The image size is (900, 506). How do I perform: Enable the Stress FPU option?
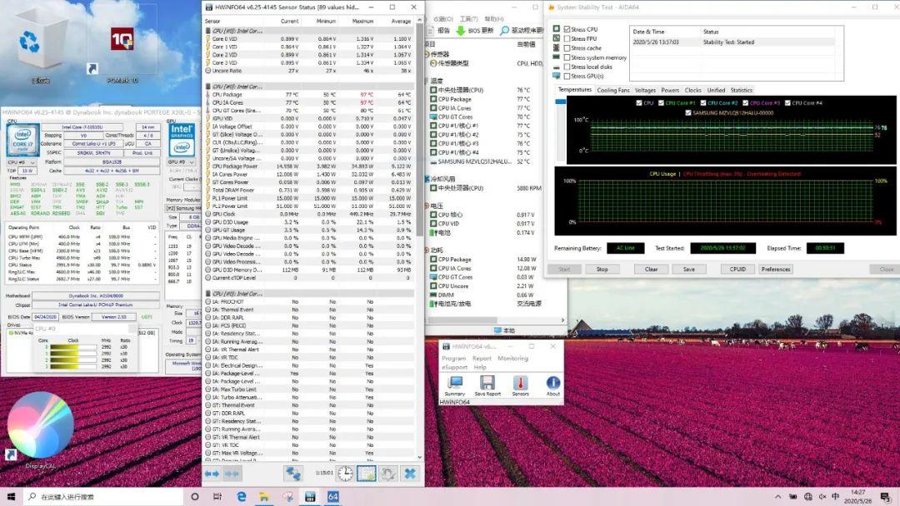[568, 38]
